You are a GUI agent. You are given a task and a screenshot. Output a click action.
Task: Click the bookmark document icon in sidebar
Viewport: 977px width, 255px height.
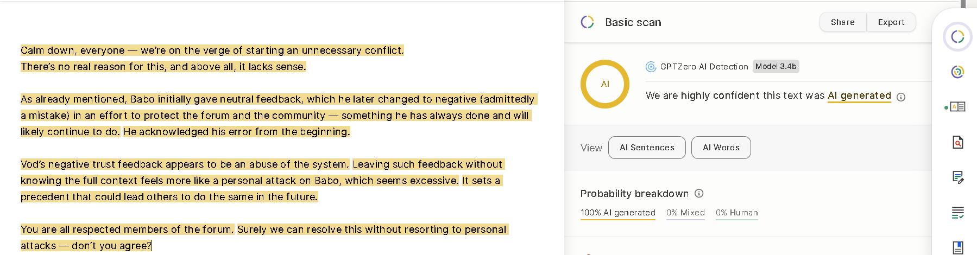(958, 247)
